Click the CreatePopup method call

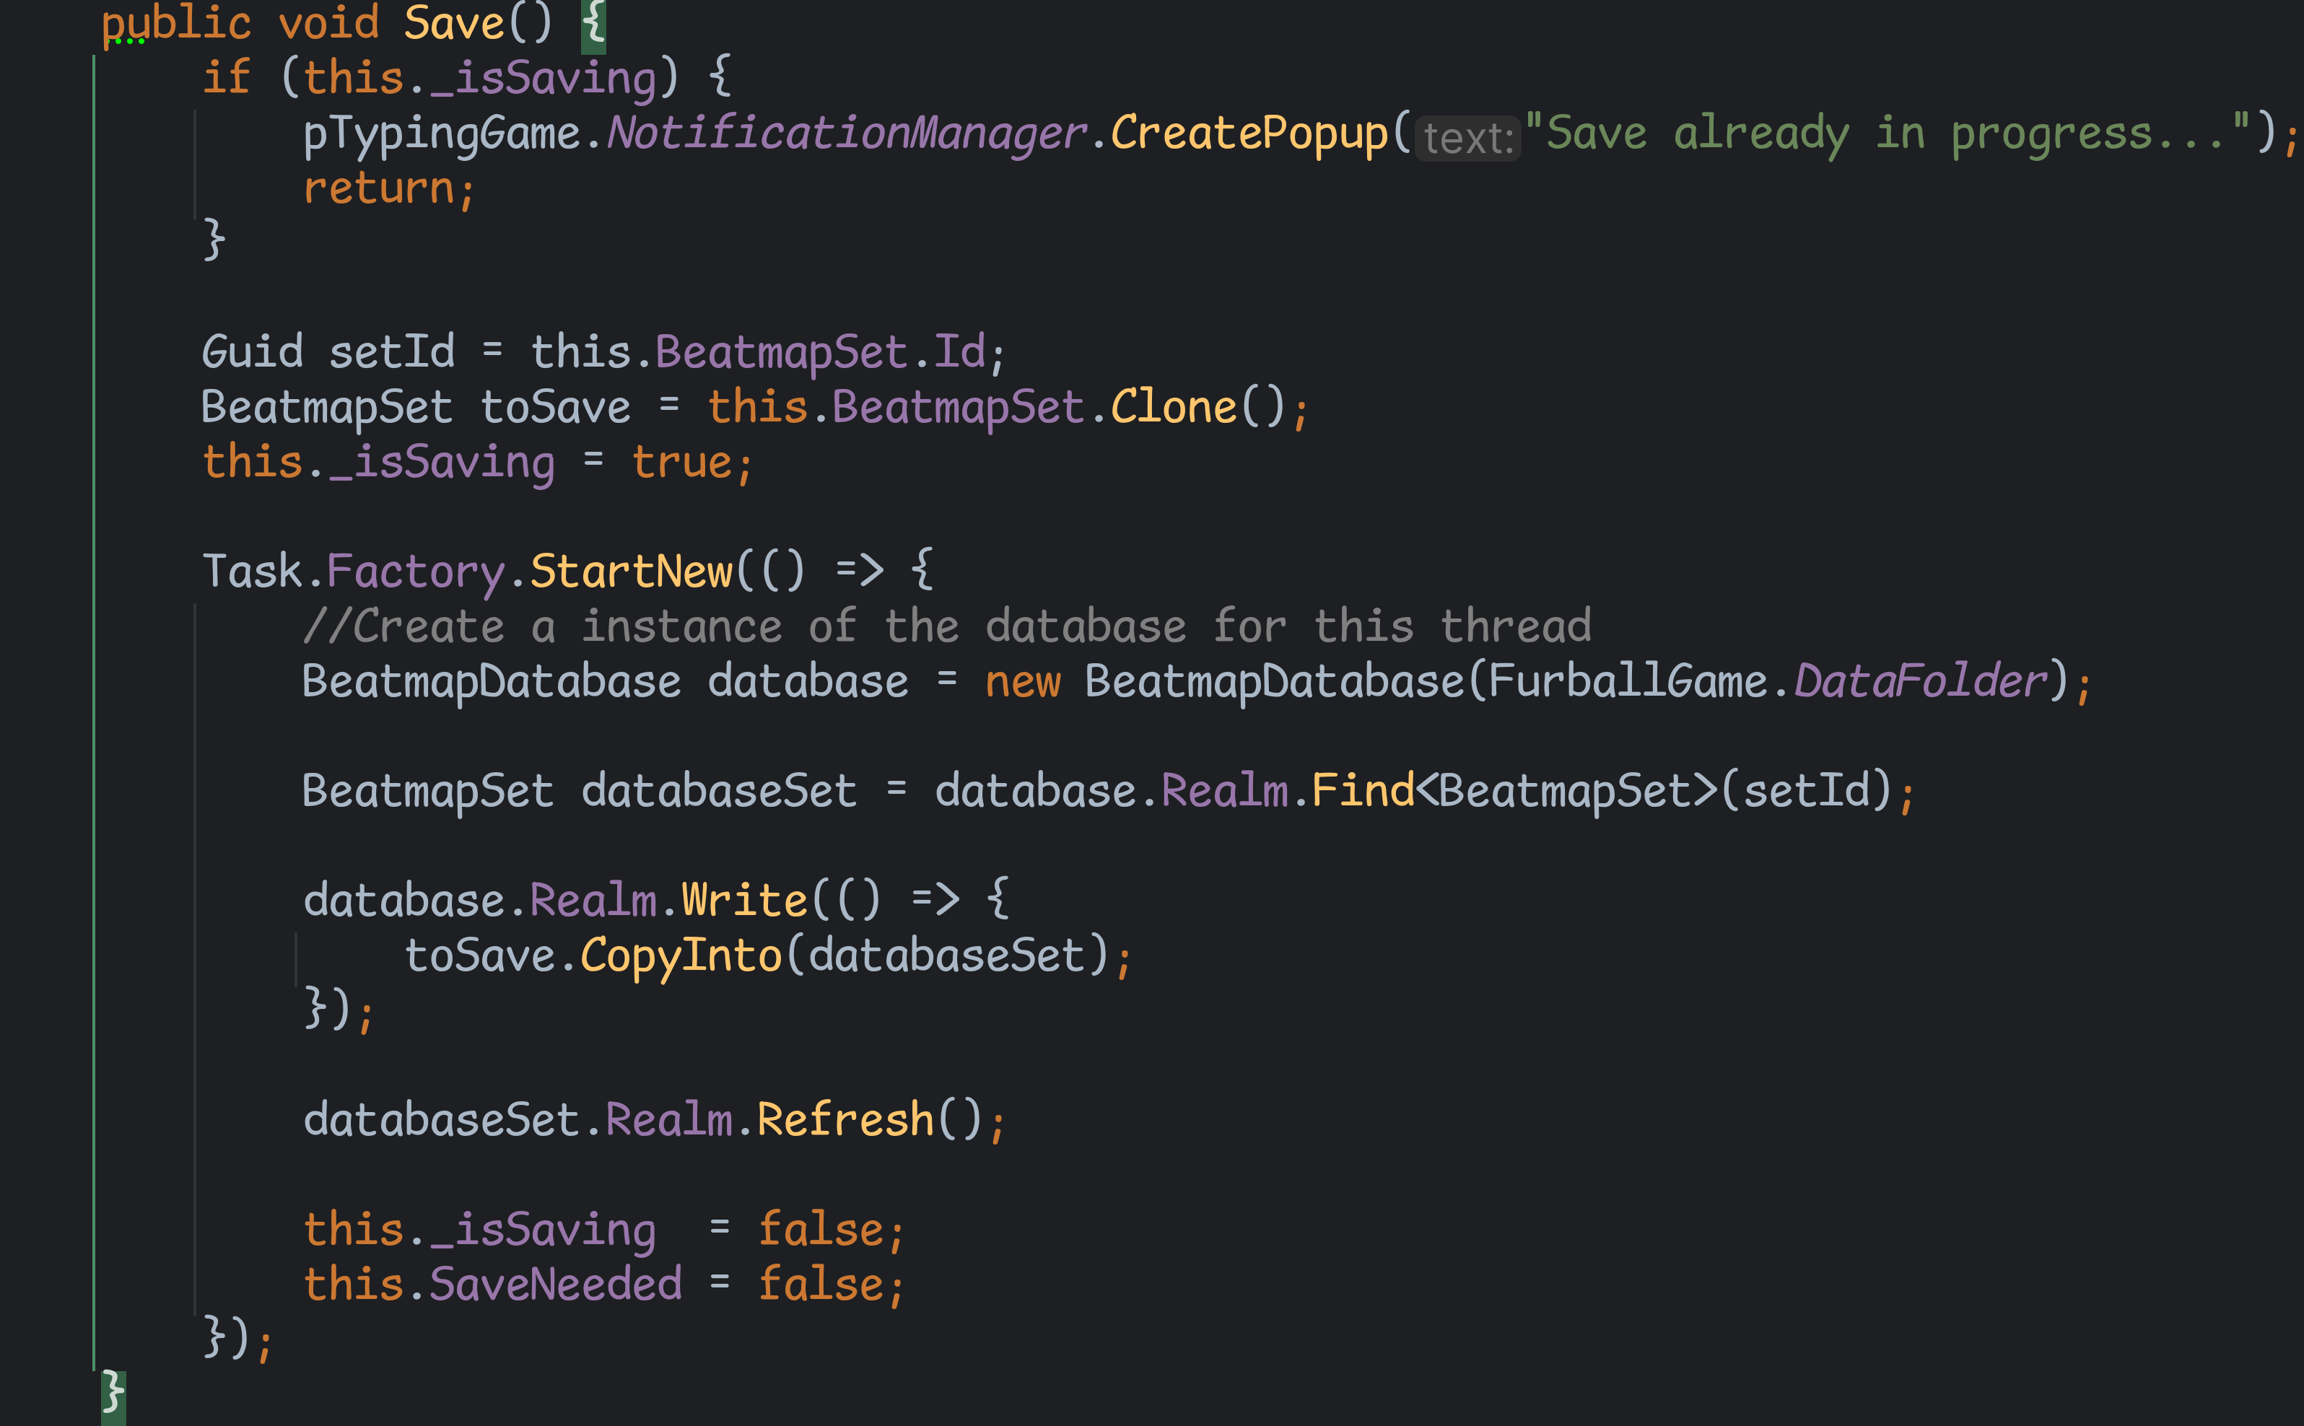(1249, 133)
